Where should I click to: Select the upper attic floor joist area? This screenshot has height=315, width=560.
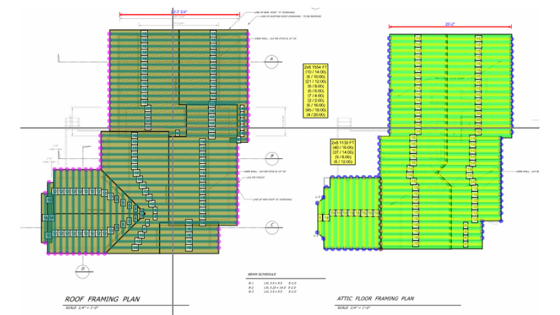pyautogui.click(x=450, y=77)
